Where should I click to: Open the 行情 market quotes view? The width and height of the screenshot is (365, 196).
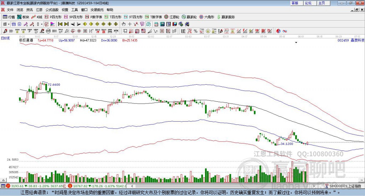(x=9, y=17)
